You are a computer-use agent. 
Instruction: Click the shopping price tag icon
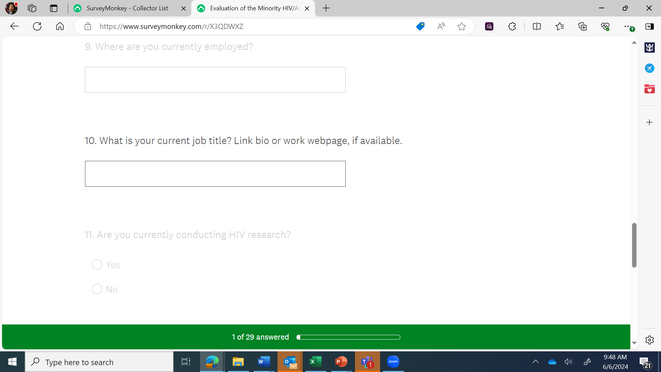click(420, 27)
